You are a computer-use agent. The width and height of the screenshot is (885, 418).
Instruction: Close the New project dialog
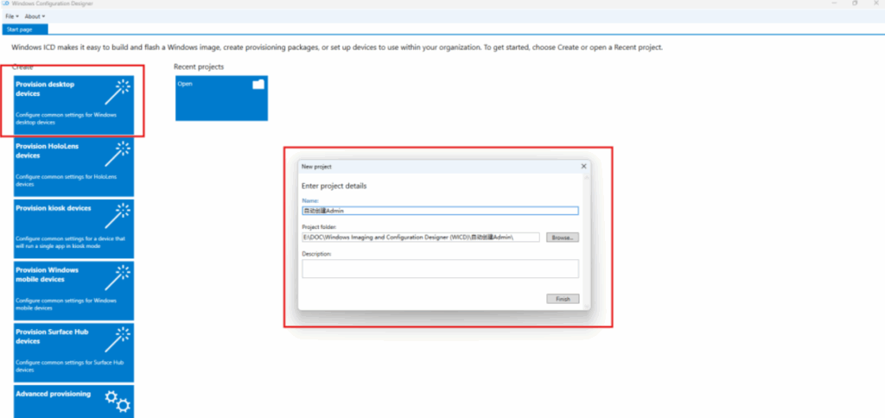pyautogui.click(x=583, y=167)
